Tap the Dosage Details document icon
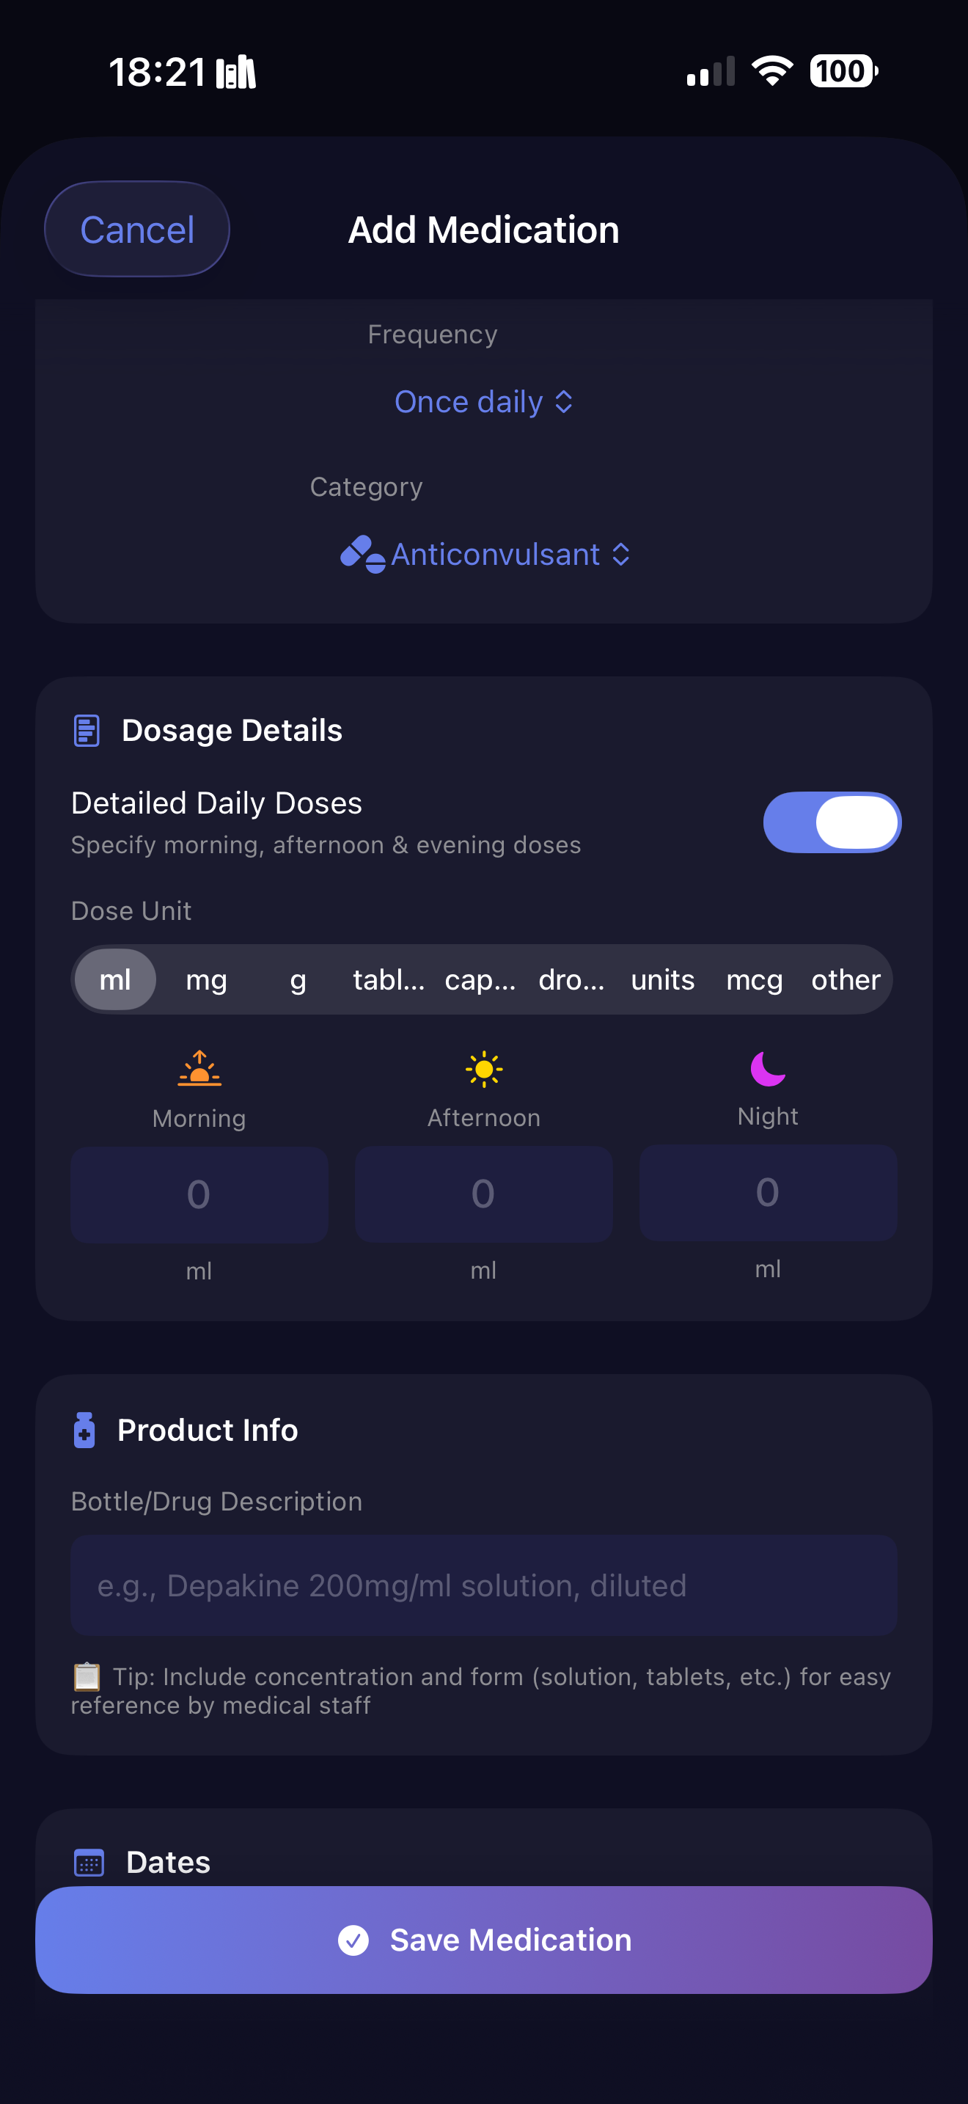The width and height of the screenshot is (968, 2104). coord(87,730)
